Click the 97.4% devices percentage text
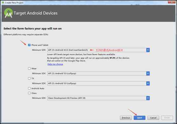Screen dimensions: 177x124 [113, 58]
